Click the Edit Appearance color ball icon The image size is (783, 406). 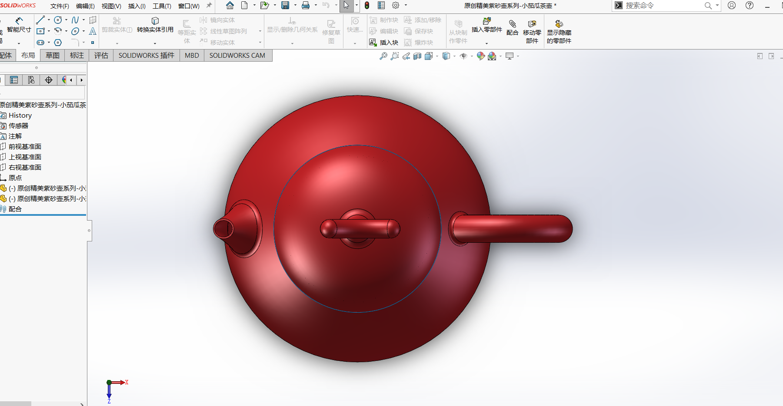(x=481, y=56)
